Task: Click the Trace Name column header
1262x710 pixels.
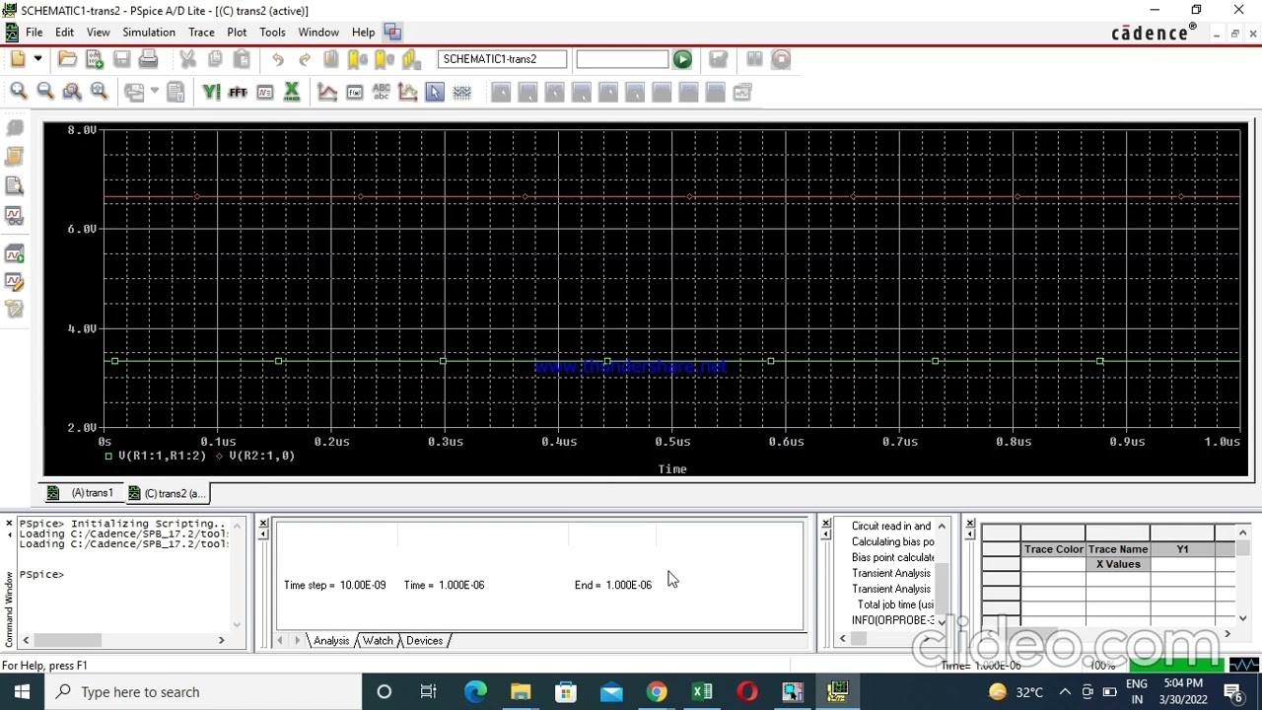Action: 1118,549
